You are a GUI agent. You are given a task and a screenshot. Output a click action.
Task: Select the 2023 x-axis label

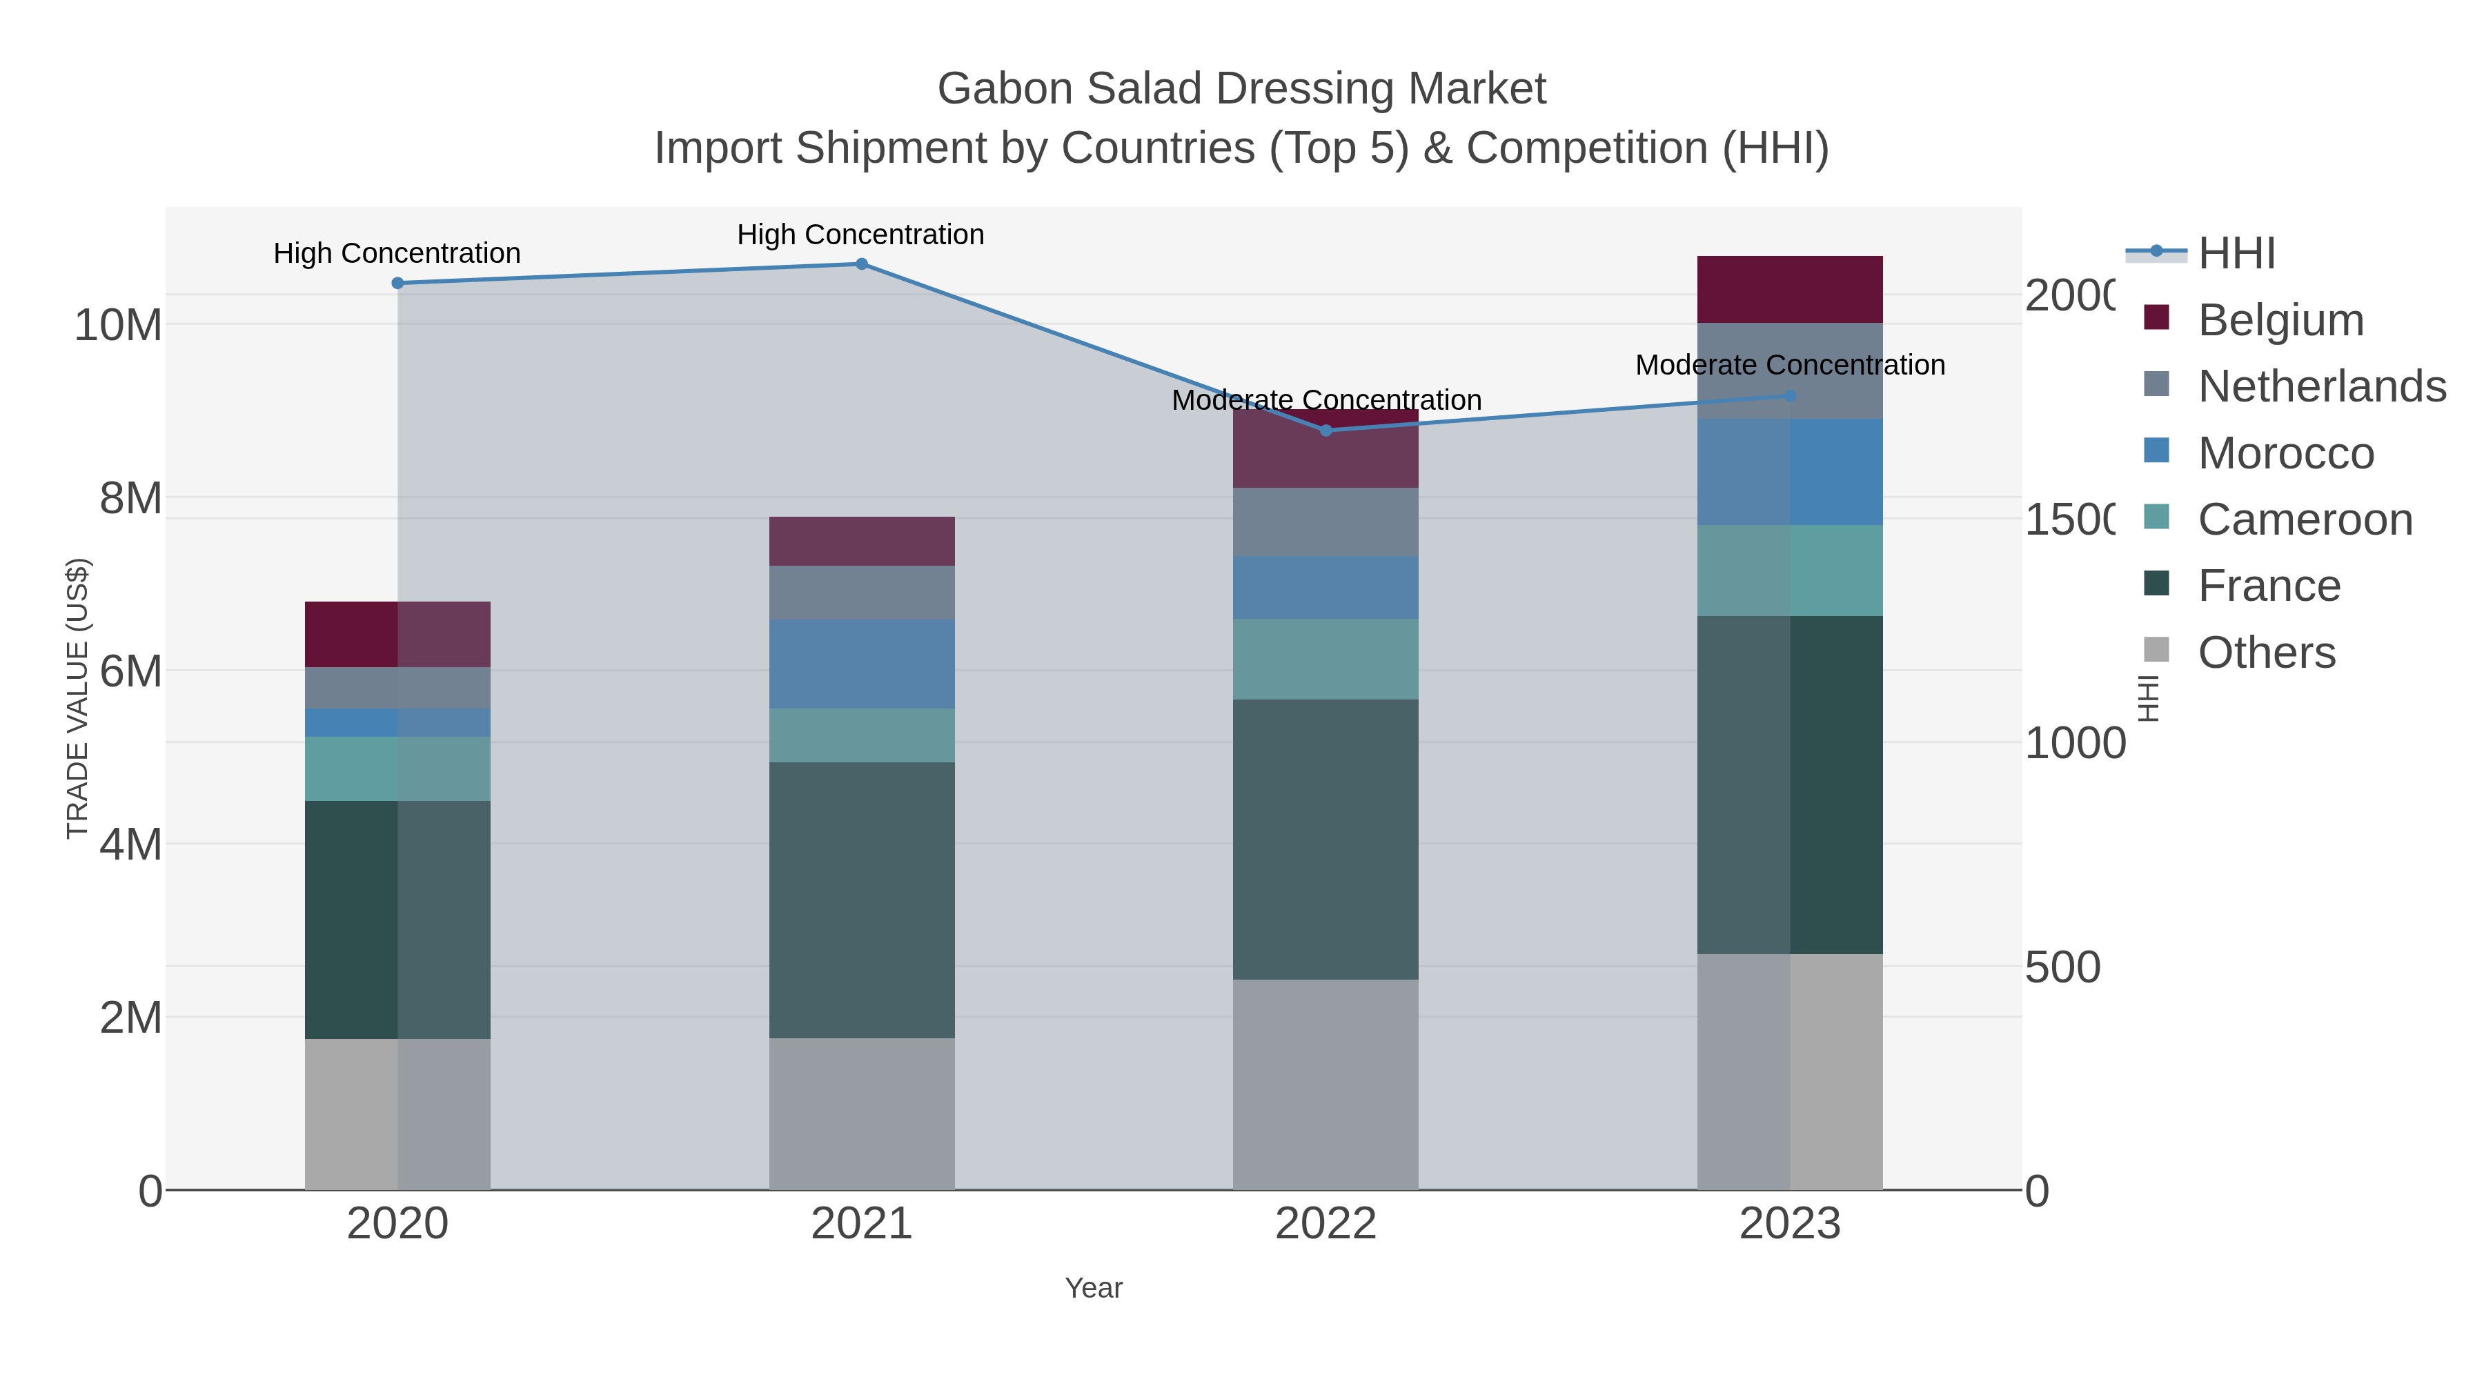[1791, 1225]
